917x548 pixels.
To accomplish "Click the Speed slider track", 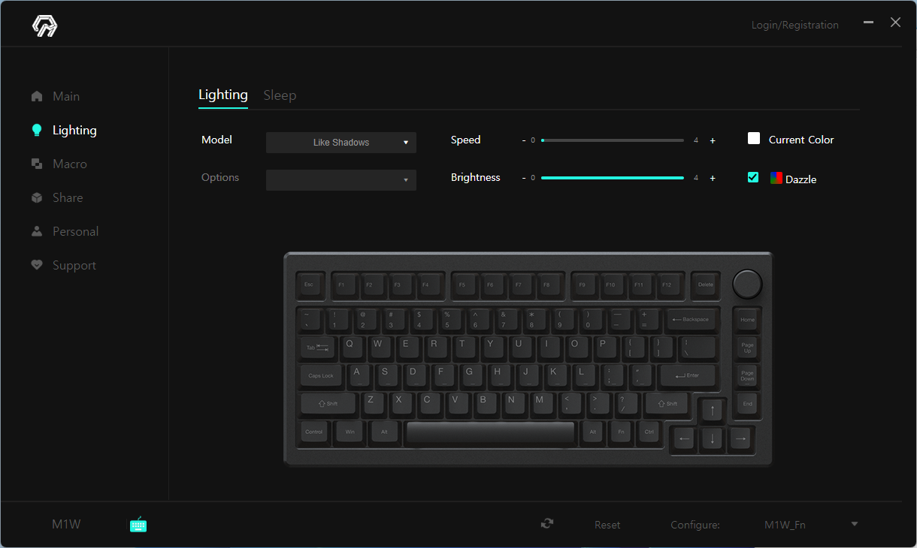I will 613,140.
